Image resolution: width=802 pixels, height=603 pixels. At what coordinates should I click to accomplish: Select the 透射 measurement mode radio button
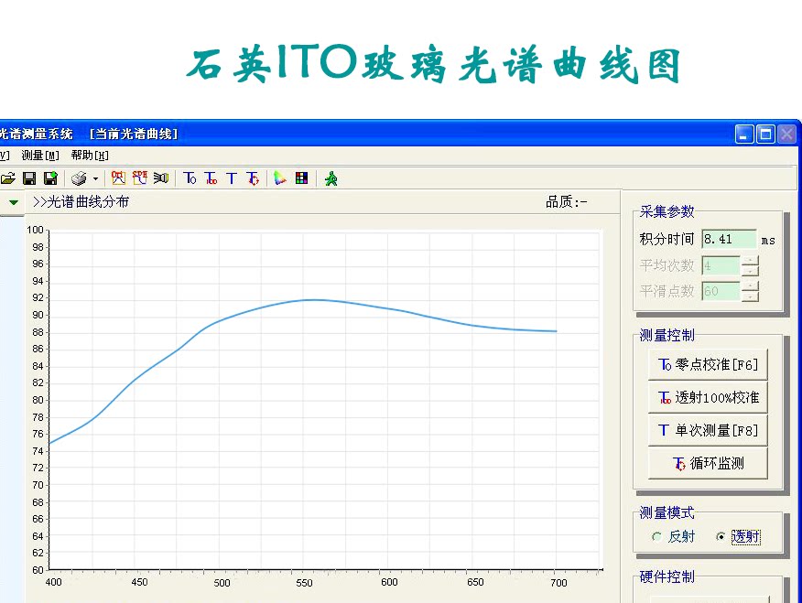coord(721,536)
